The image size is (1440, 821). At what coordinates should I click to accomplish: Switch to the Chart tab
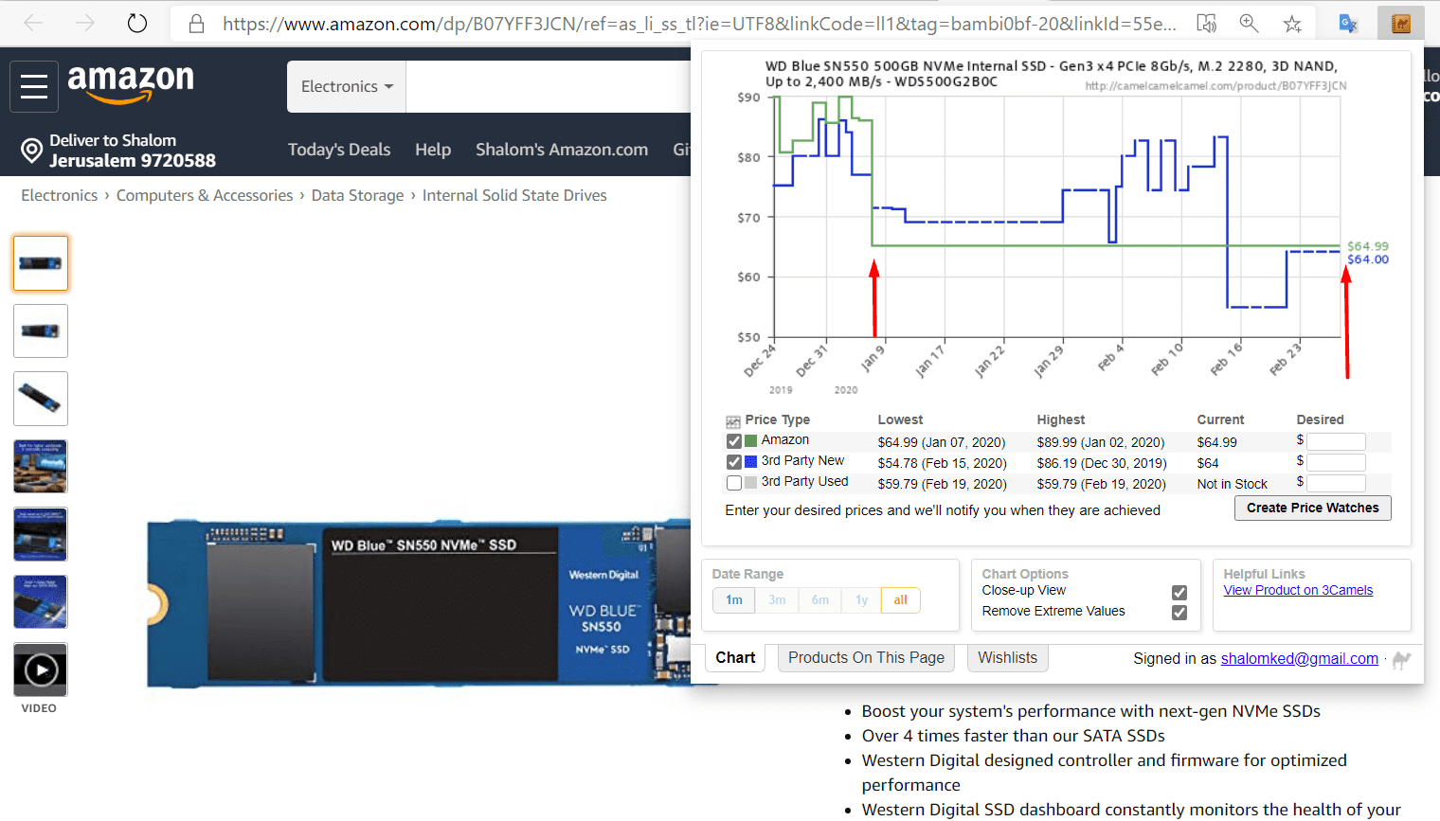735,657
